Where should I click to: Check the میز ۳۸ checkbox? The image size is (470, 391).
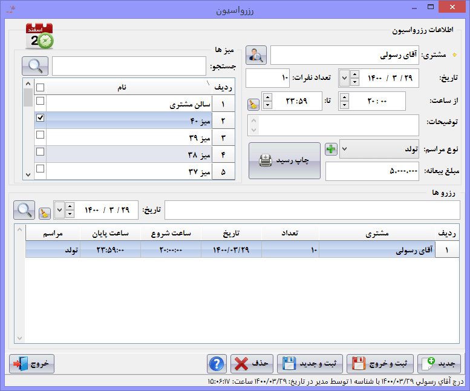pyautogui.click(x=40, y=151)
